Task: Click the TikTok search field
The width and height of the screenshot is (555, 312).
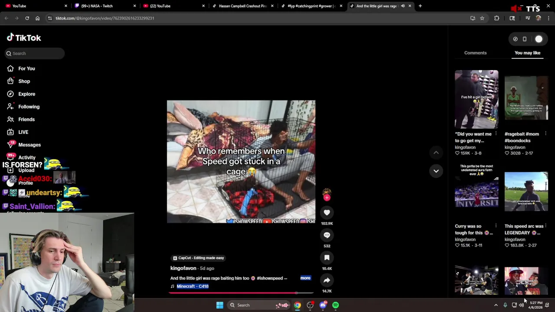Action: [x=35, y=53]
